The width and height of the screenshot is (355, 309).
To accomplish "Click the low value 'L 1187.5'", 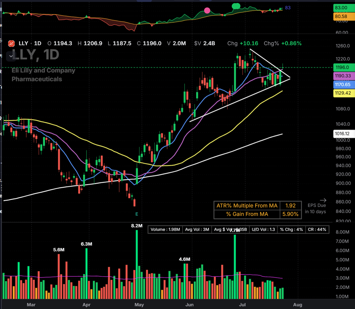I will tap(119, 44).
